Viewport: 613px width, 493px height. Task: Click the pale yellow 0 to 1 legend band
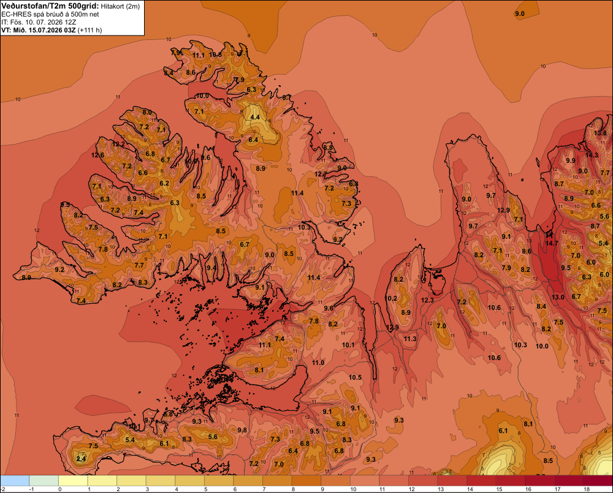coord(73,481)
